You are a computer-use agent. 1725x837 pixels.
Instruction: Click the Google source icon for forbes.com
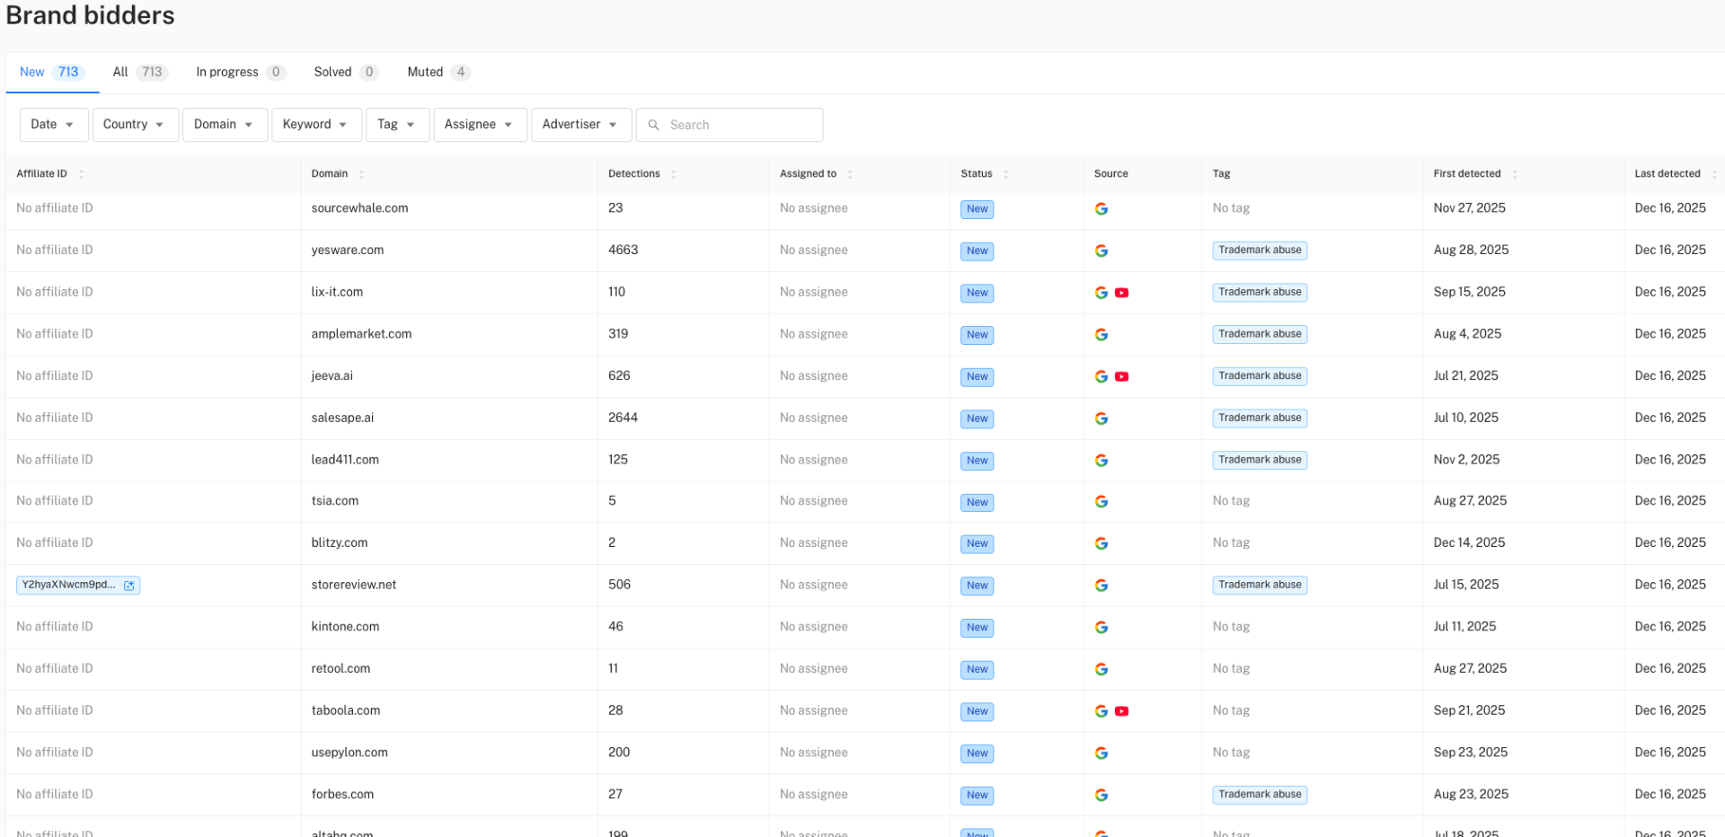1101,795
